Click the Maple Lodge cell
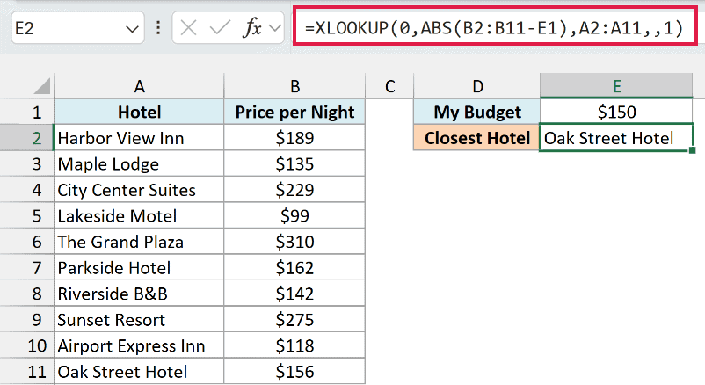 140,164
